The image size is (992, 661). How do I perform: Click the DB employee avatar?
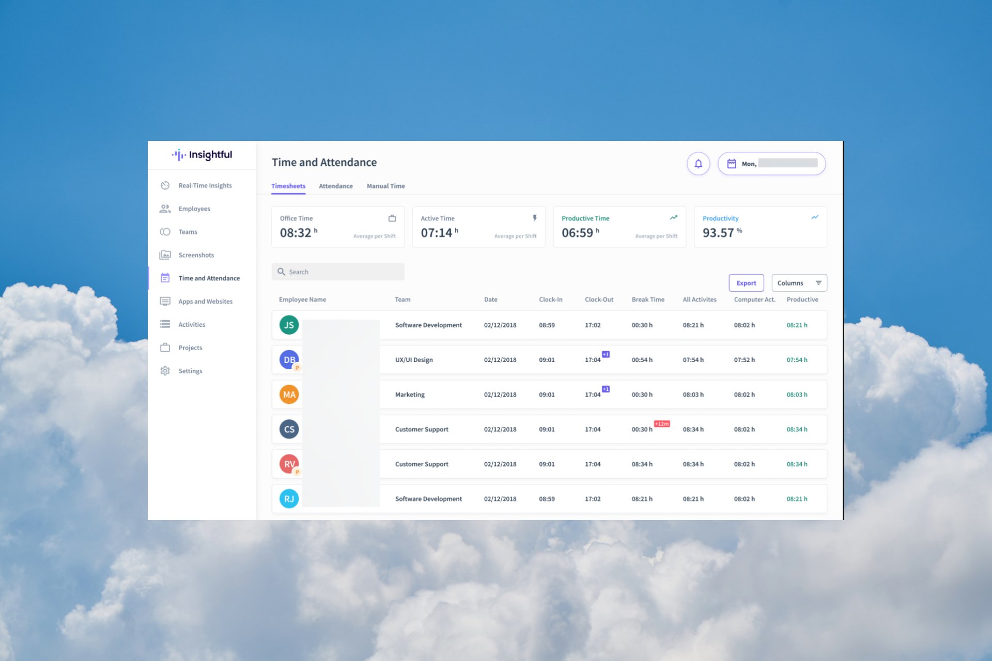289,359
